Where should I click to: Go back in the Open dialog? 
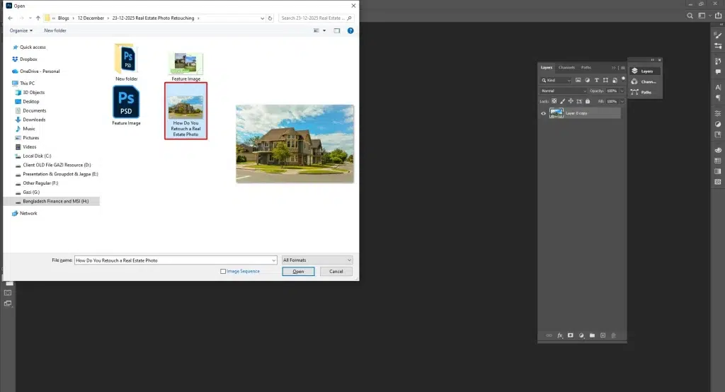(x=10, y=18)
